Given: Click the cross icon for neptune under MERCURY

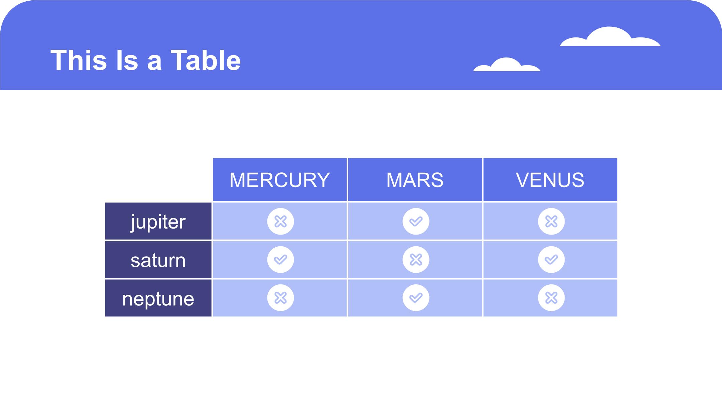Looking at the screenshot, I should 280,298.
